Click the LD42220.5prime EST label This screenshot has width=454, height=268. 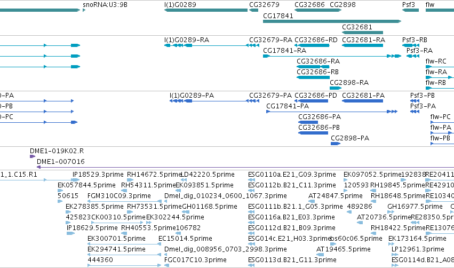click(x=208, y=175)
